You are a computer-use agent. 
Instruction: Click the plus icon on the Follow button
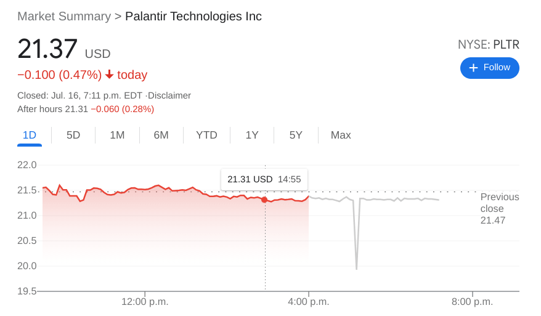pyautogui.click(x=473, y=68)
